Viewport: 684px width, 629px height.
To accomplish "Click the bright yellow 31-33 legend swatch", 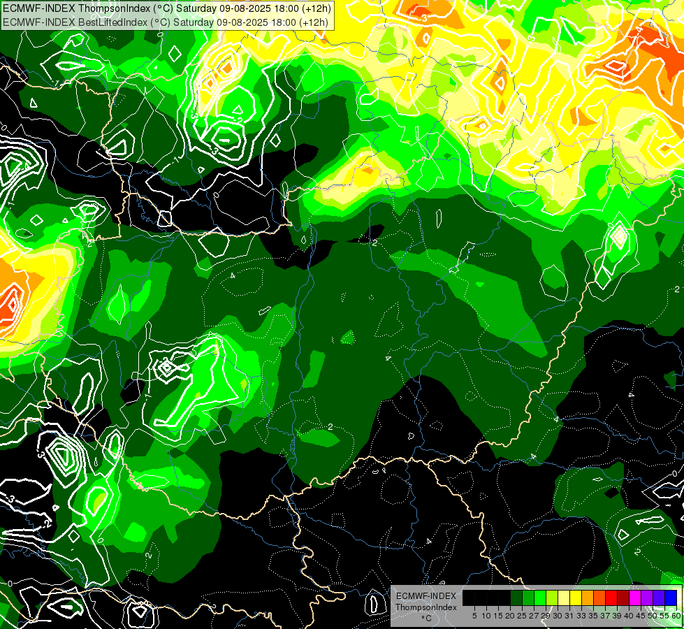I will pos(576,598).
